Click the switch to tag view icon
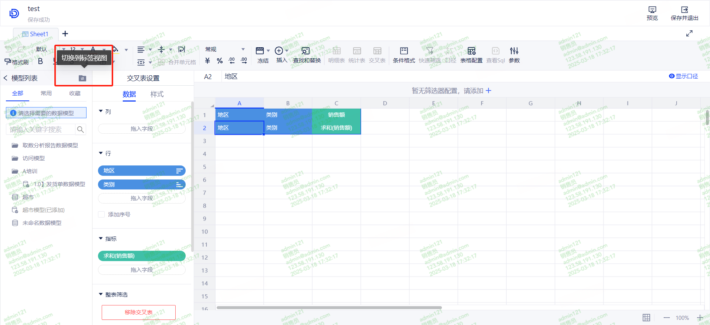The height and width of the screenshot is (325, 710). coord(82,78)
